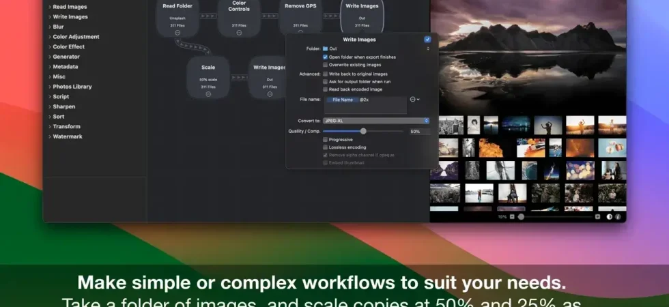
Task: Click the minus icon under Color Controls node
Action: pyautogui.click(x=239, y=33)
